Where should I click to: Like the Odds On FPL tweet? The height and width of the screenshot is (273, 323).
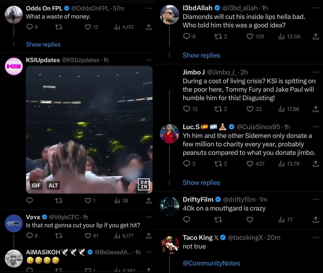(x=88, y=27)
